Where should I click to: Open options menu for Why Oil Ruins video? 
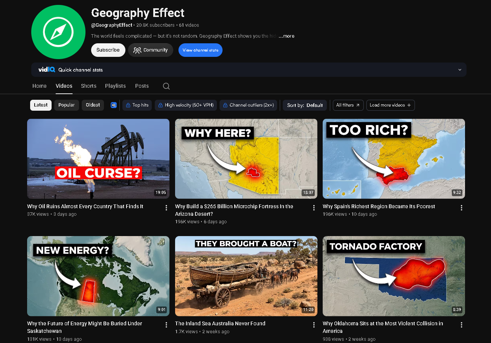166,207
